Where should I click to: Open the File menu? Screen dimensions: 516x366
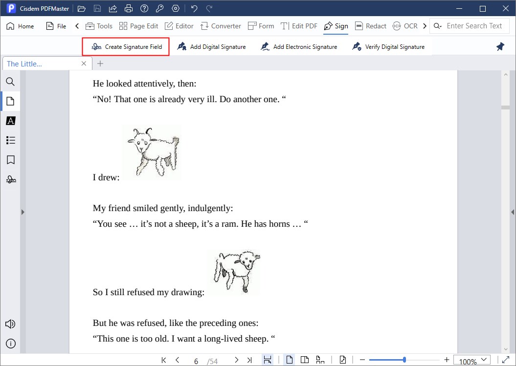click(56, 26)
